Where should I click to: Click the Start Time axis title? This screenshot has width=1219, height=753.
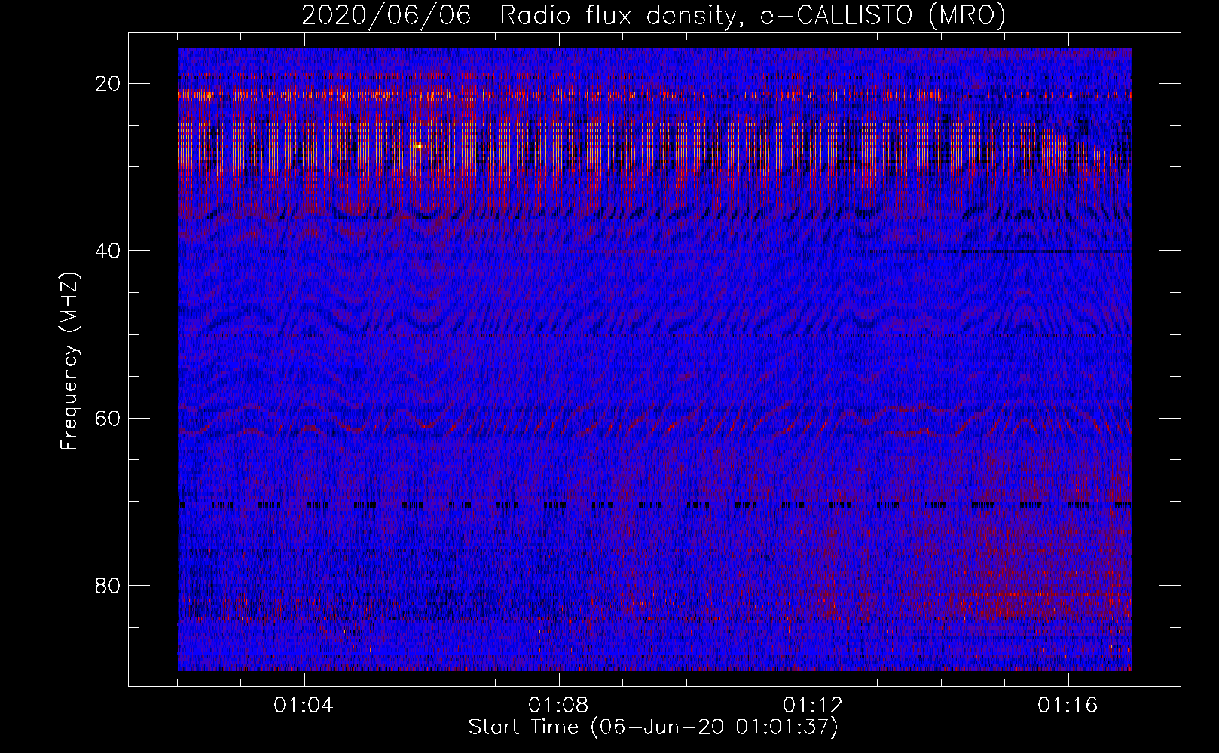pyautogui.click(x=653, y=727)
